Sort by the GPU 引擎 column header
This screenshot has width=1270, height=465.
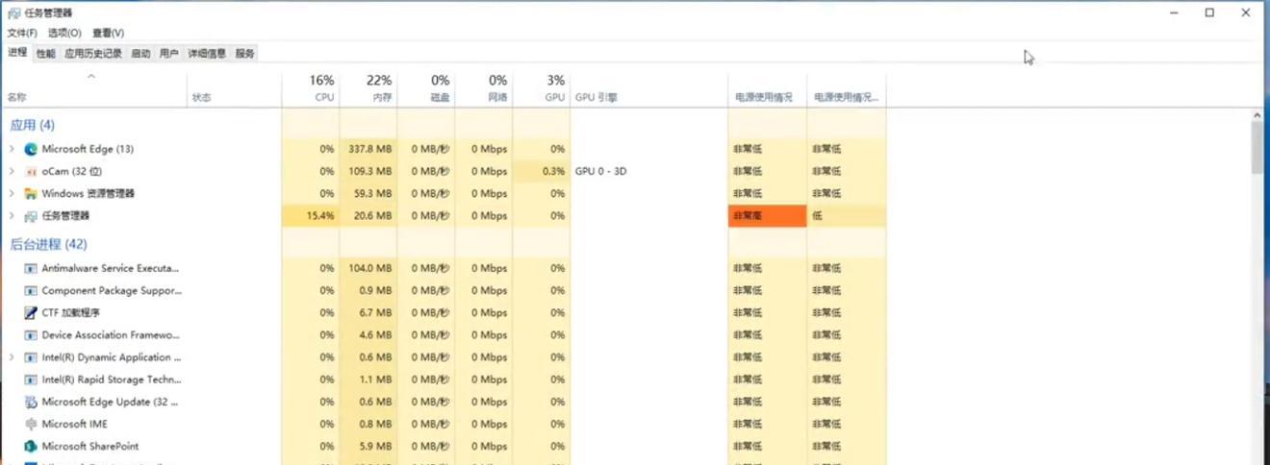[648, 88]
